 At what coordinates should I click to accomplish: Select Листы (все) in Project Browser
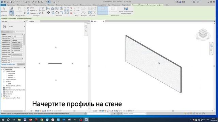[x=9, y=92]
